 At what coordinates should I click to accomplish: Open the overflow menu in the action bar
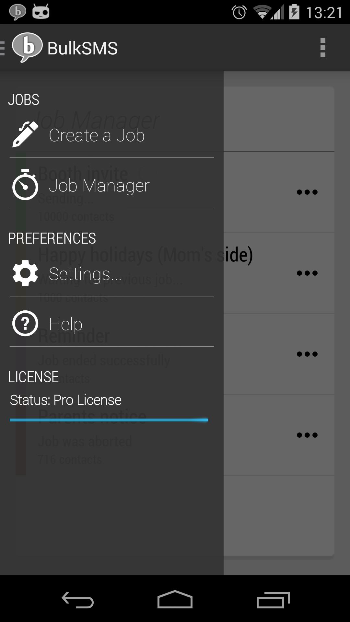pos(322,48)
